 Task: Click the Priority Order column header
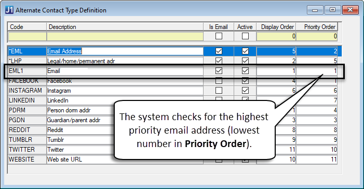(317, 27)
